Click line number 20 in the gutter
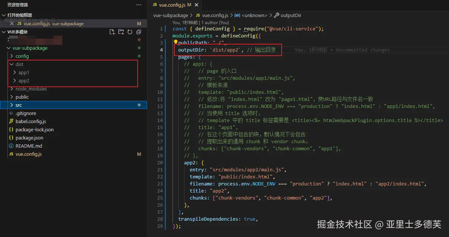 [x=160, y=162]
